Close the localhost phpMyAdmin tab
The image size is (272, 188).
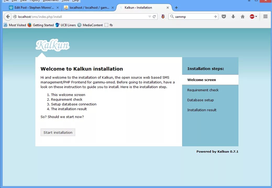tap(113, 8)
